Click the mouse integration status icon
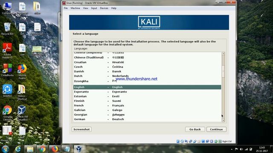273x153 pixels. coord(216,142)
